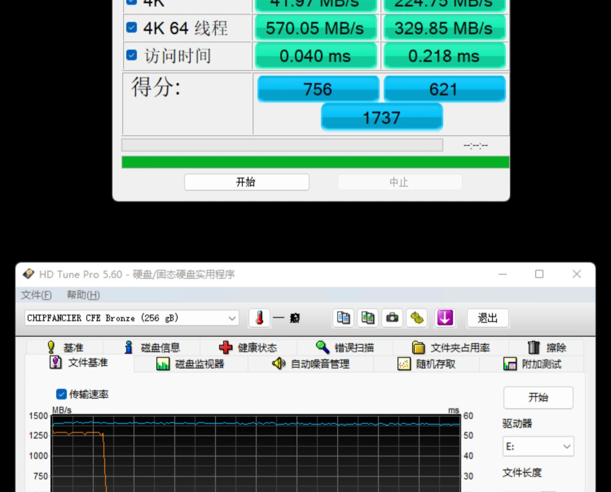The height and width of the screenshot is (492, 611).
Task: Uncheck the 4K 64 线程 checkbox
Action: [x=132, y=27]
